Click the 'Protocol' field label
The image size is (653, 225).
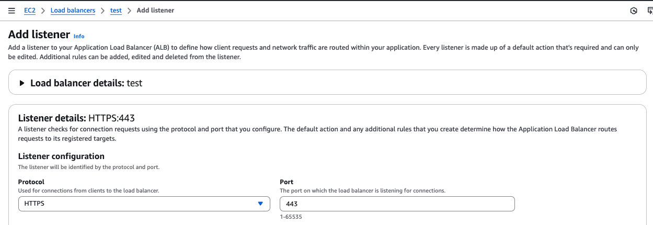coord(31,182)
